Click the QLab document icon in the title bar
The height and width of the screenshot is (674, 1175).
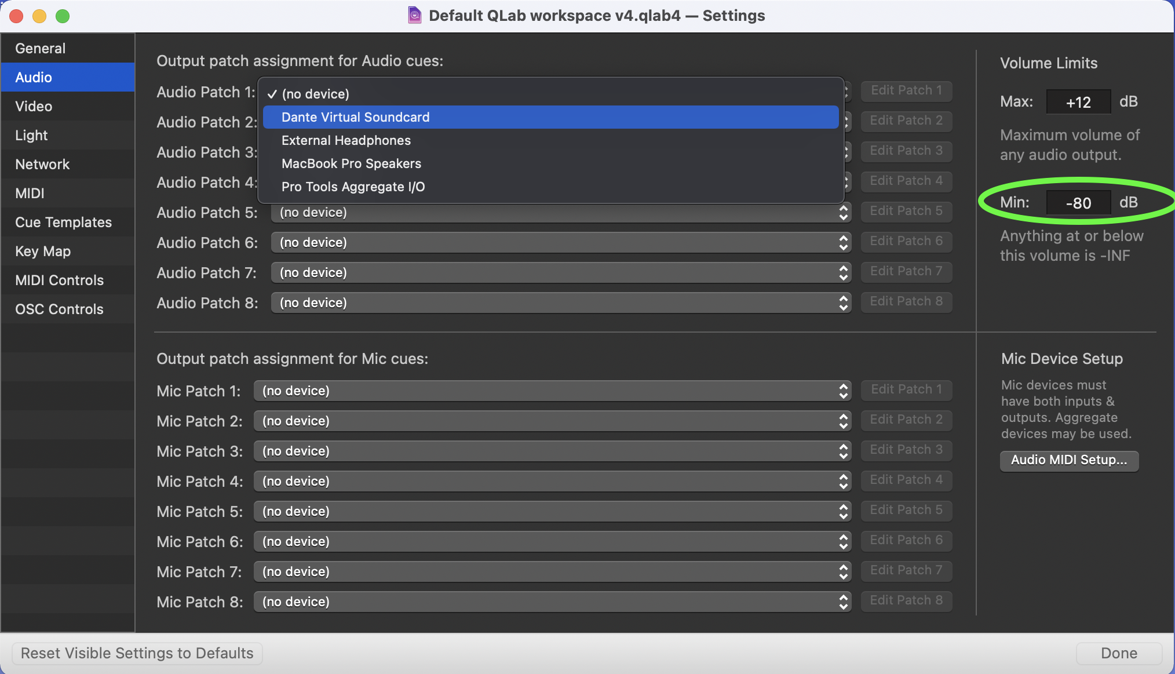tap(414, 15)
